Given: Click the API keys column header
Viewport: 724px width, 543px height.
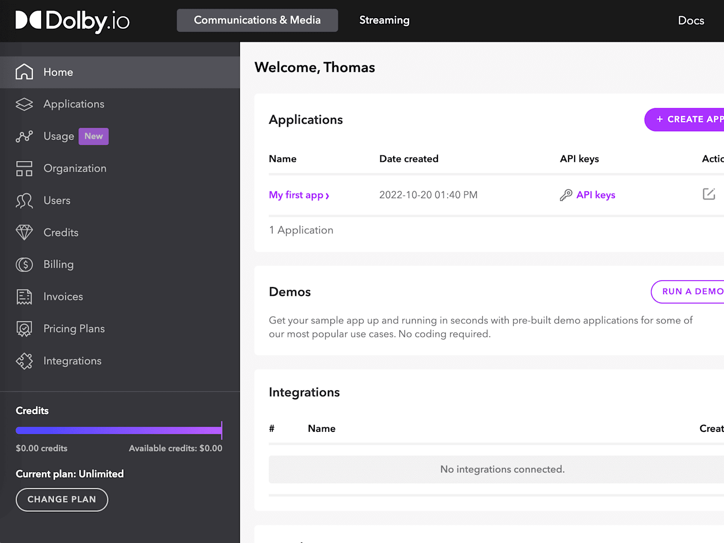Looking at the screenshot, I should click(580, 159).
